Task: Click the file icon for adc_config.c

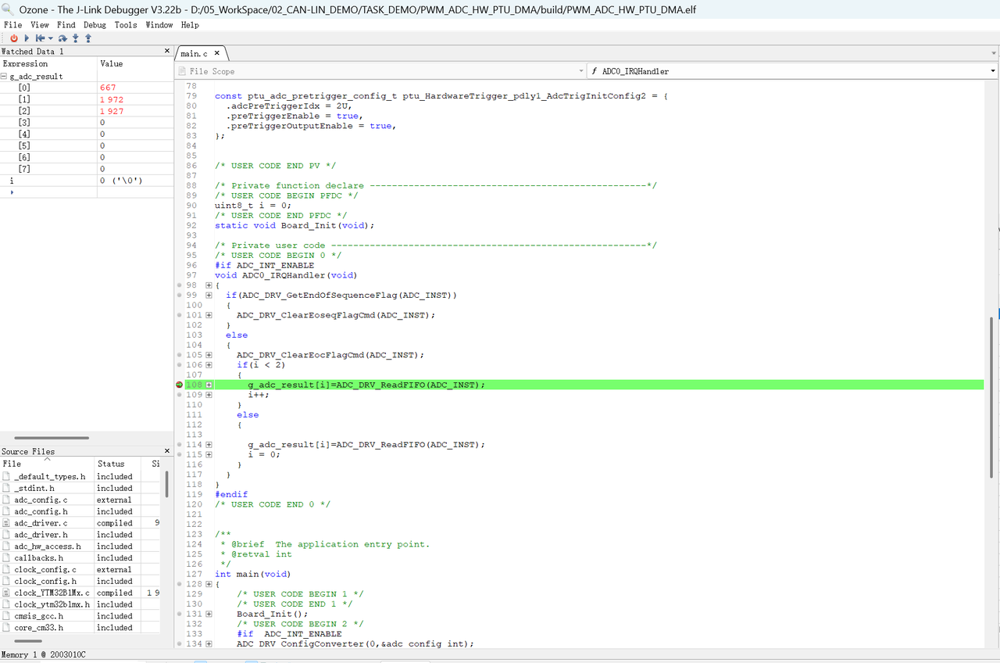Action: click(6, 500)
